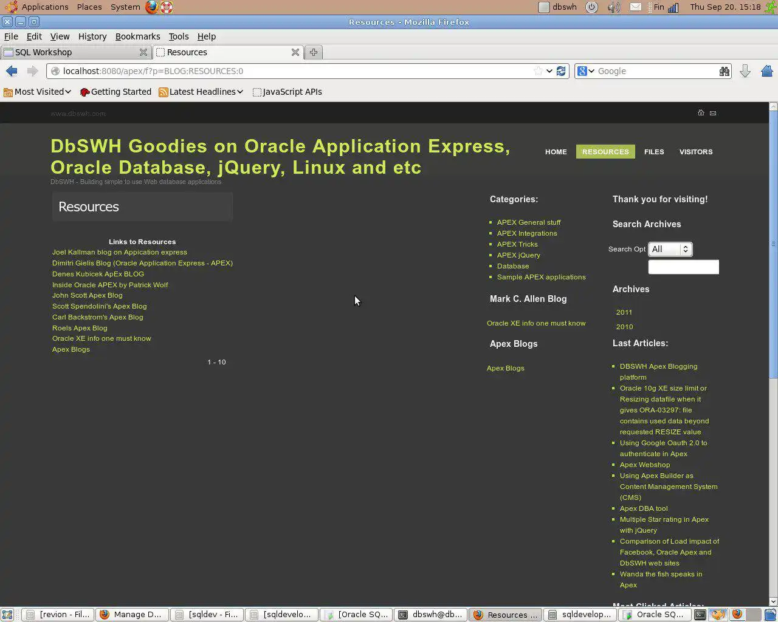The height and width of the screenshot is (622, 778).
Task: Open the JavaScript APIs bookmark
Action: pos(287,92)
